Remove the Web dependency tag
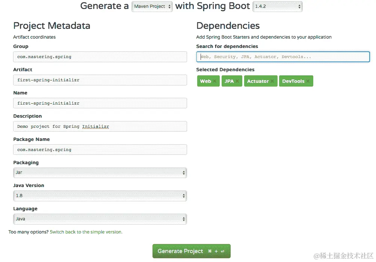 (x=214, y=81)
